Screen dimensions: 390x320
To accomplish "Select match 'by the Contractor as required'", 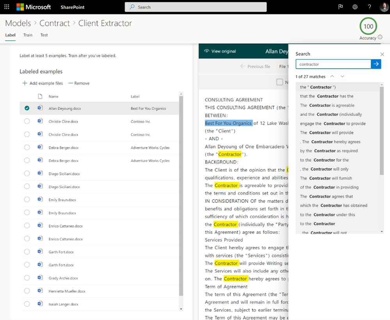I will click(x=329, y=151).
